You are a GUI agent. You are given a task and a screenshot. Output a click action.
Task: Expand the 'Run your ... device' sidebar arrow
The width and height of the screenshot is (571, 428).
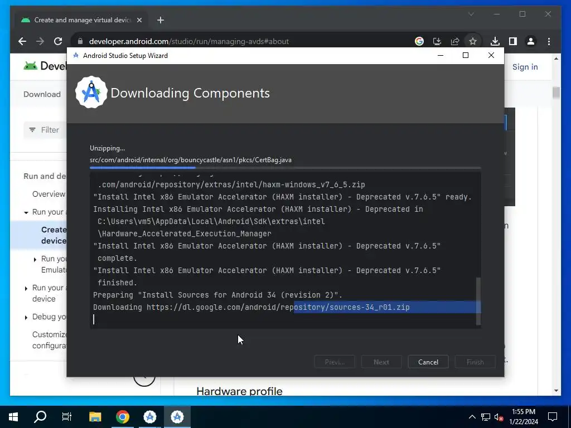26,289
